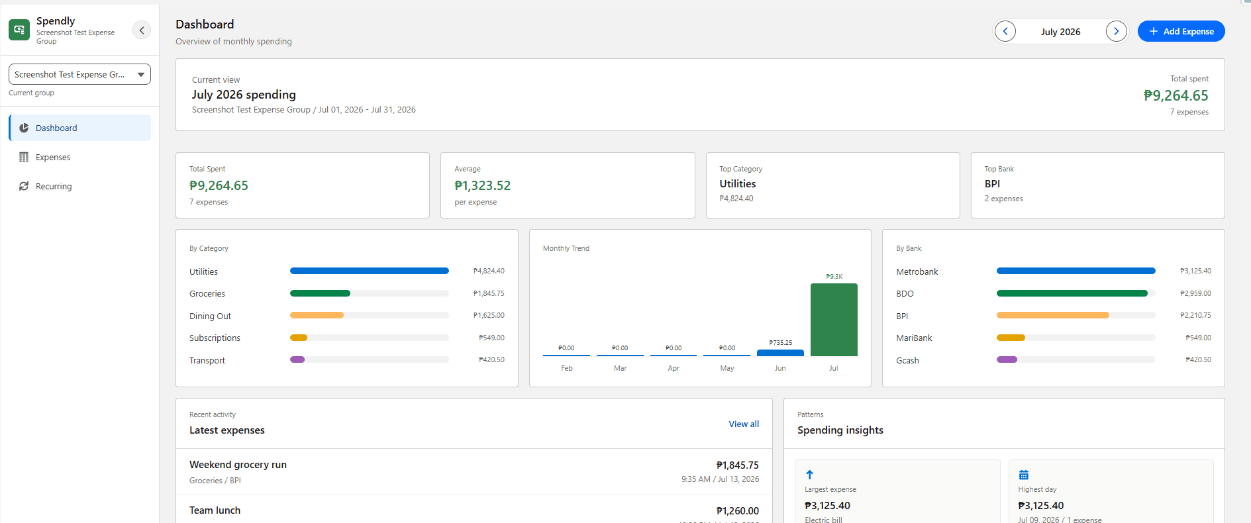Click the Dining Out category progress bar
This screenshot has width=1251, height=523.
(370, 315)
